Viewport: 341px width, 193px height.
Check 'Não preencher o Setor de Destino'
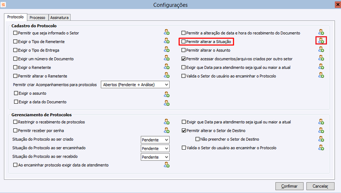click(197, 139)
